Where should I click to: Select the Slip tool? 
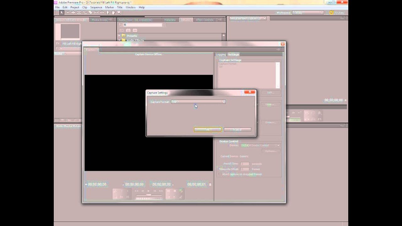(96, 13)
